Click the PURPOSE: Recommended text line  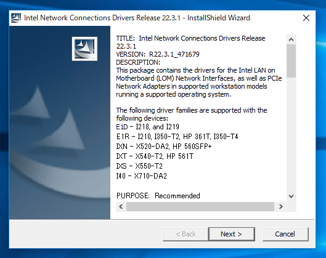click(x=158, y=196)
